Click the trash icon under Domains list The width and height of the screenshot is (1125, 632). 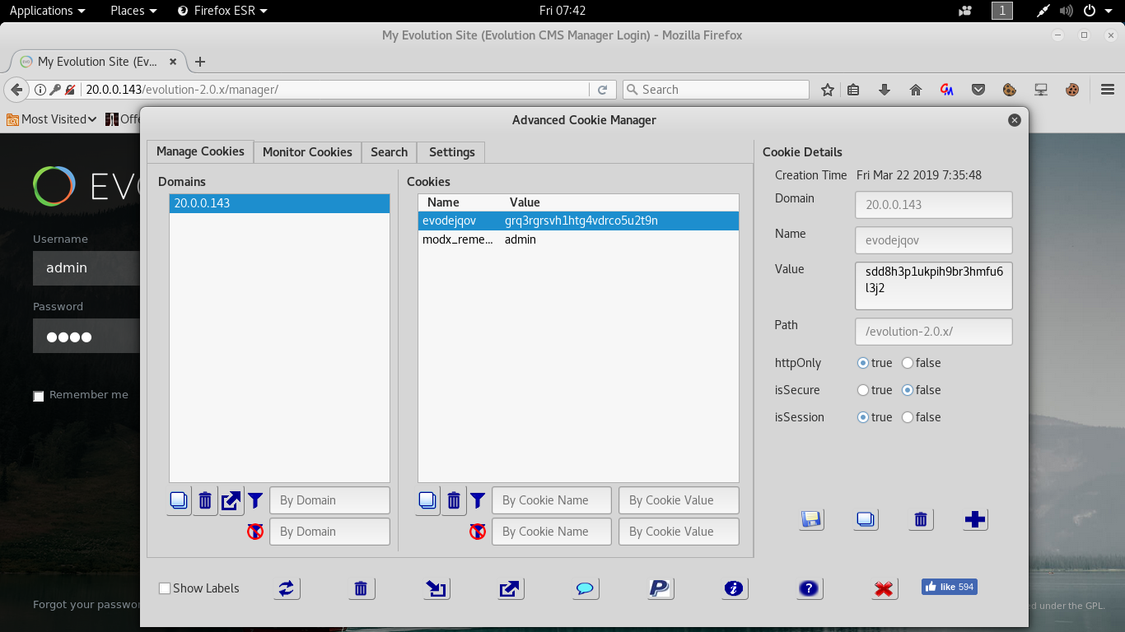click(205, 500)
